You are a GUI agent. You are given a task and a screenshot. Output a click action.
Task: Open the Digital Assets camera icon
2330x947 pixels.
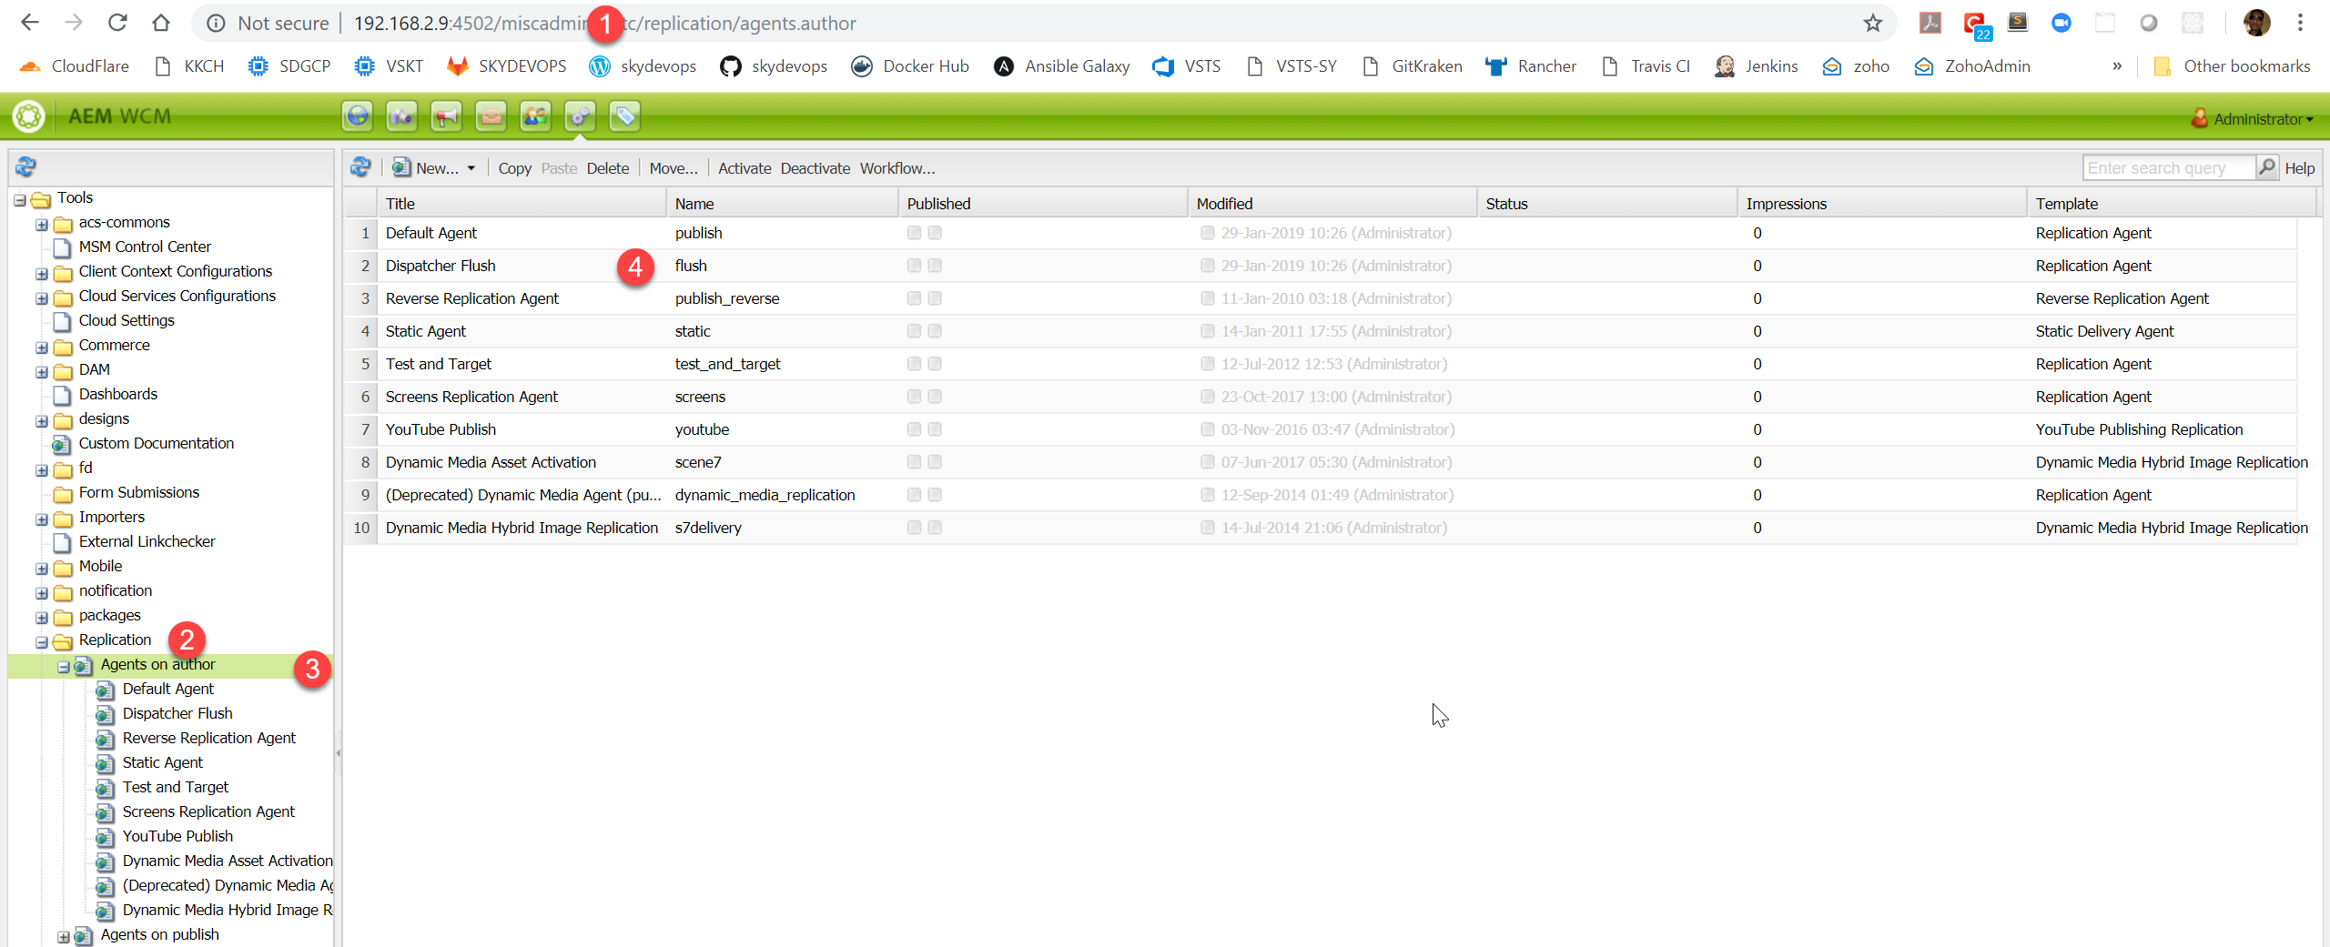[x=400, y=116]
